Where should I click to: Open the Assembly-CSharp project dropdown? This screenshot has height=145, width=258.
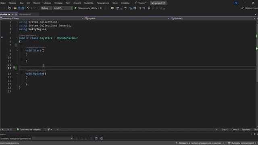[x=42, y=19]
